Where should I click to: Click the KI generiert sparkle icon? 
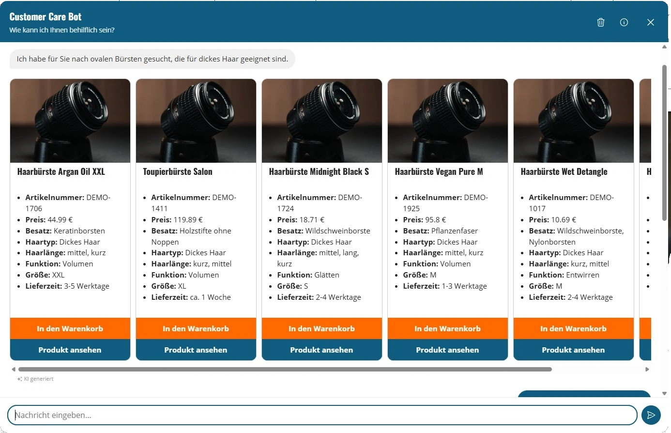(x=20, y=378)
